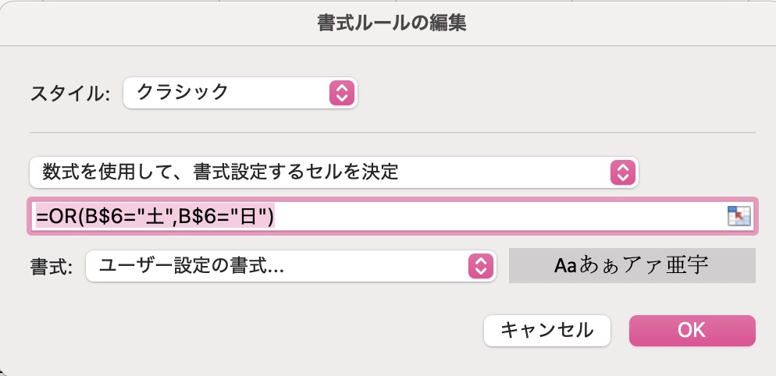This screenshot has width=776, height=376.
Task: Click the Aaあぁアァ亜宇 format preview box
Action: 632,266
